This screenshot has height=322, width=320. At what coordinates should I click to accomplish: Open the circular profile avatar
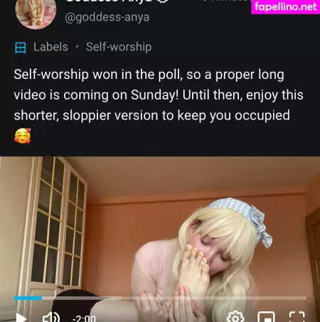click(x=36, y=13)
